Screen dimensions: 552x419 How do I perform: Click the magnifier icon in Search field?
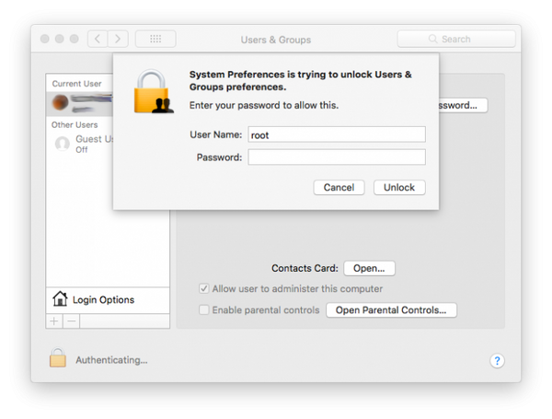pyautogui.click(x=432, y=39)
